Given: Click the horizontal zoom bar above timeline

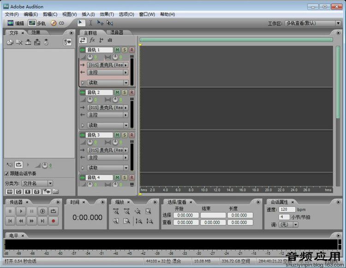Looking at the screenshot, I should 236,40.
